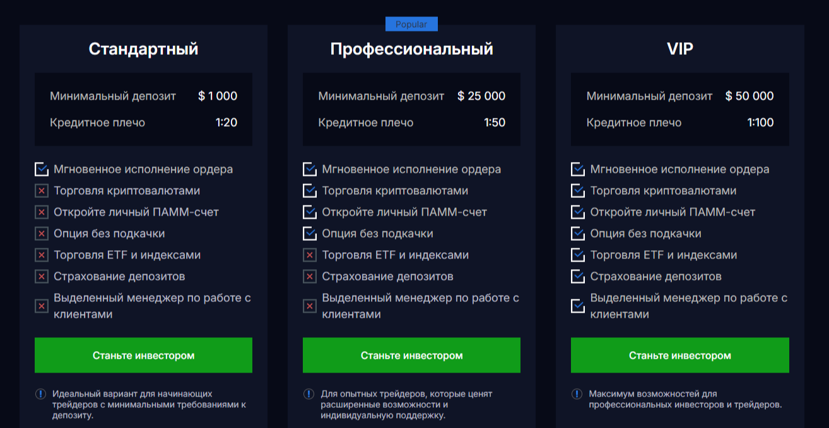Click the Профессиональный plan title
829x428 pixels.
point(411,49)
